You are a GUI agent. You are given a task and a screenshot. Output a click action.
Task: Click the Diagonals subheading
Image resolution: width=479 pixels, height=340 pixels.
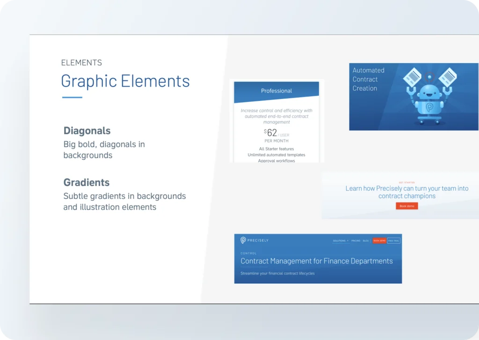click(87, 130)
